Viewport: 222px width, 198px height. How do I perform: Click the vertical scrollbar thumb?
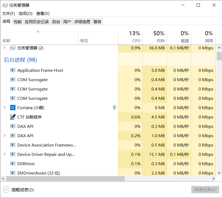click(x=219, y=56)
